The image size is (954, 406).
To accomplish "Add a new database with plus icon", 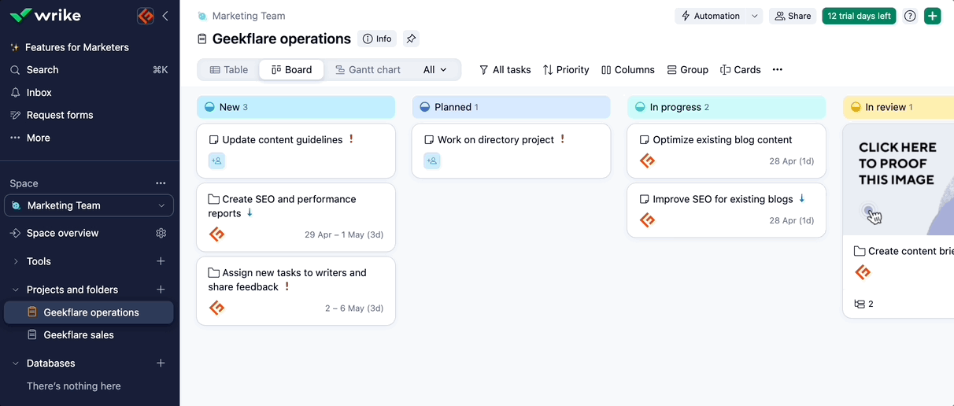I will (161, 364).
